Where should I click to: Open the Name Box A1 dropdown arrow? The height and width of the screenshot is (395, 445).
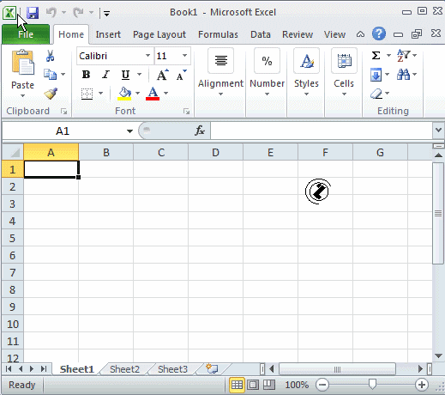click(x=129, y=131)
